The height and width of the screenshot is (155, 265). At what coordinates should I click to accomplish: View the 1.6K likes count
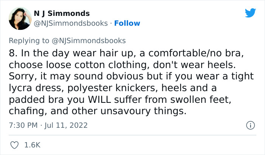(x=32, y=145)
